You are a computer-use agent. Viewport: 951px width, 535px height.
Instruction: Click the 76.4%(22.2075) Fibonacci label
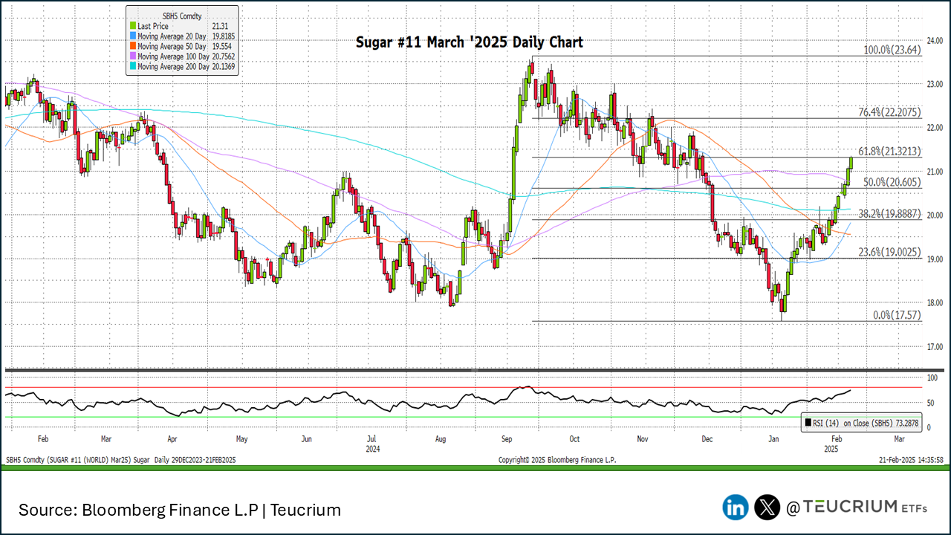(890, 112)
